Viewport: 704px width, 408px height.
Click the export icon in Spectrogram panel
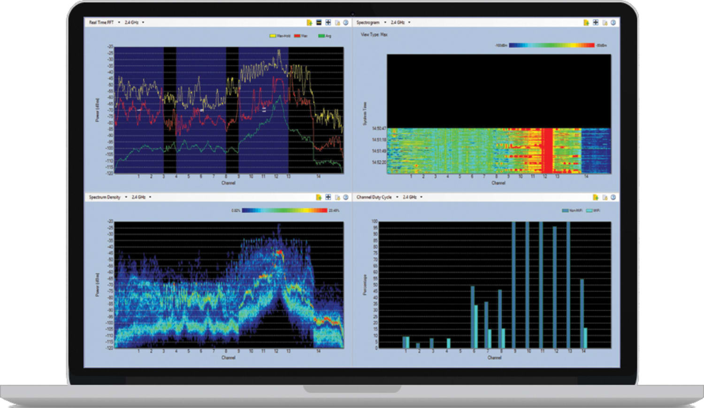click(x=586, y=23)
